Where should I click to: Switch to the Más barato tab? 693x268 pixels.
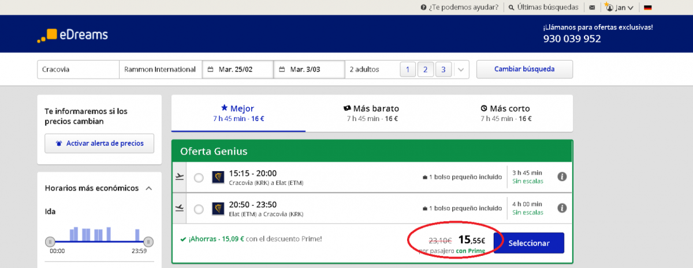(x=372, y=113)
